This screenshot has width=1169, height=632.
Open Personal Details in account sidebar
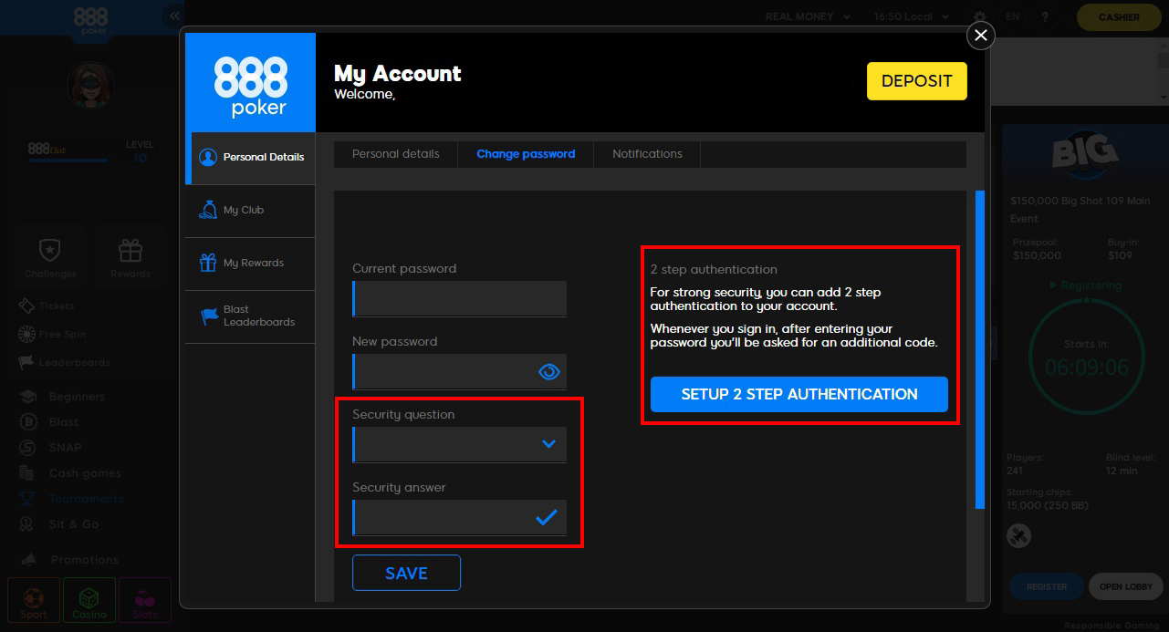point(251,157)
